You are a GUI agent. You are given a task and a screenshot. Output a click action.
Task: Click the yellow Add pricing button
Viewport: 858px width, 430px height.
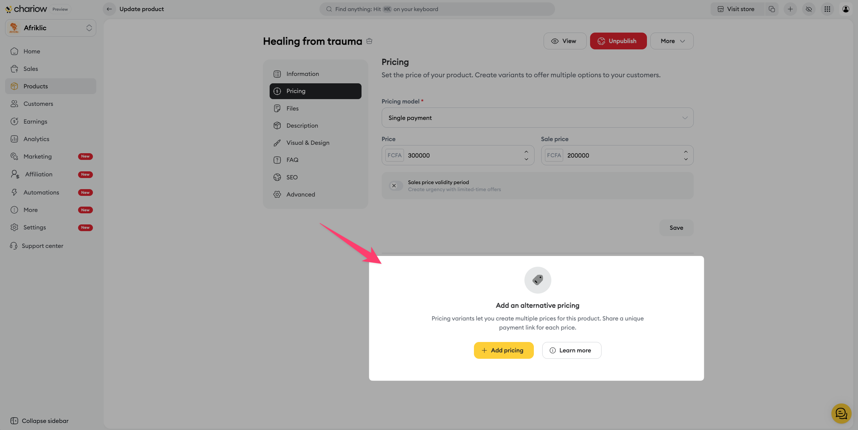(504, 350)
